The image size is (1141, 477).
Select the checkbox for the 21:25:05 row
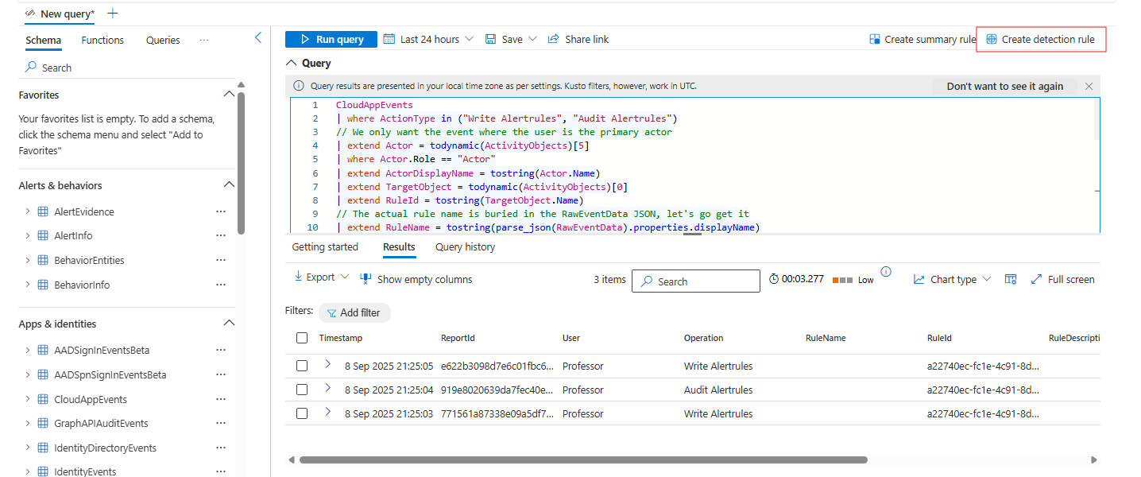pos(302,366)
